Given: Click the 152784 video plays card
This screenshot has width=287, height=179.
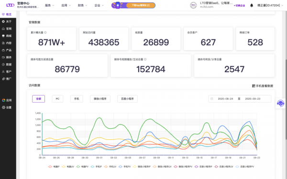Looking at the screenshot, I should tap(151, 65).
